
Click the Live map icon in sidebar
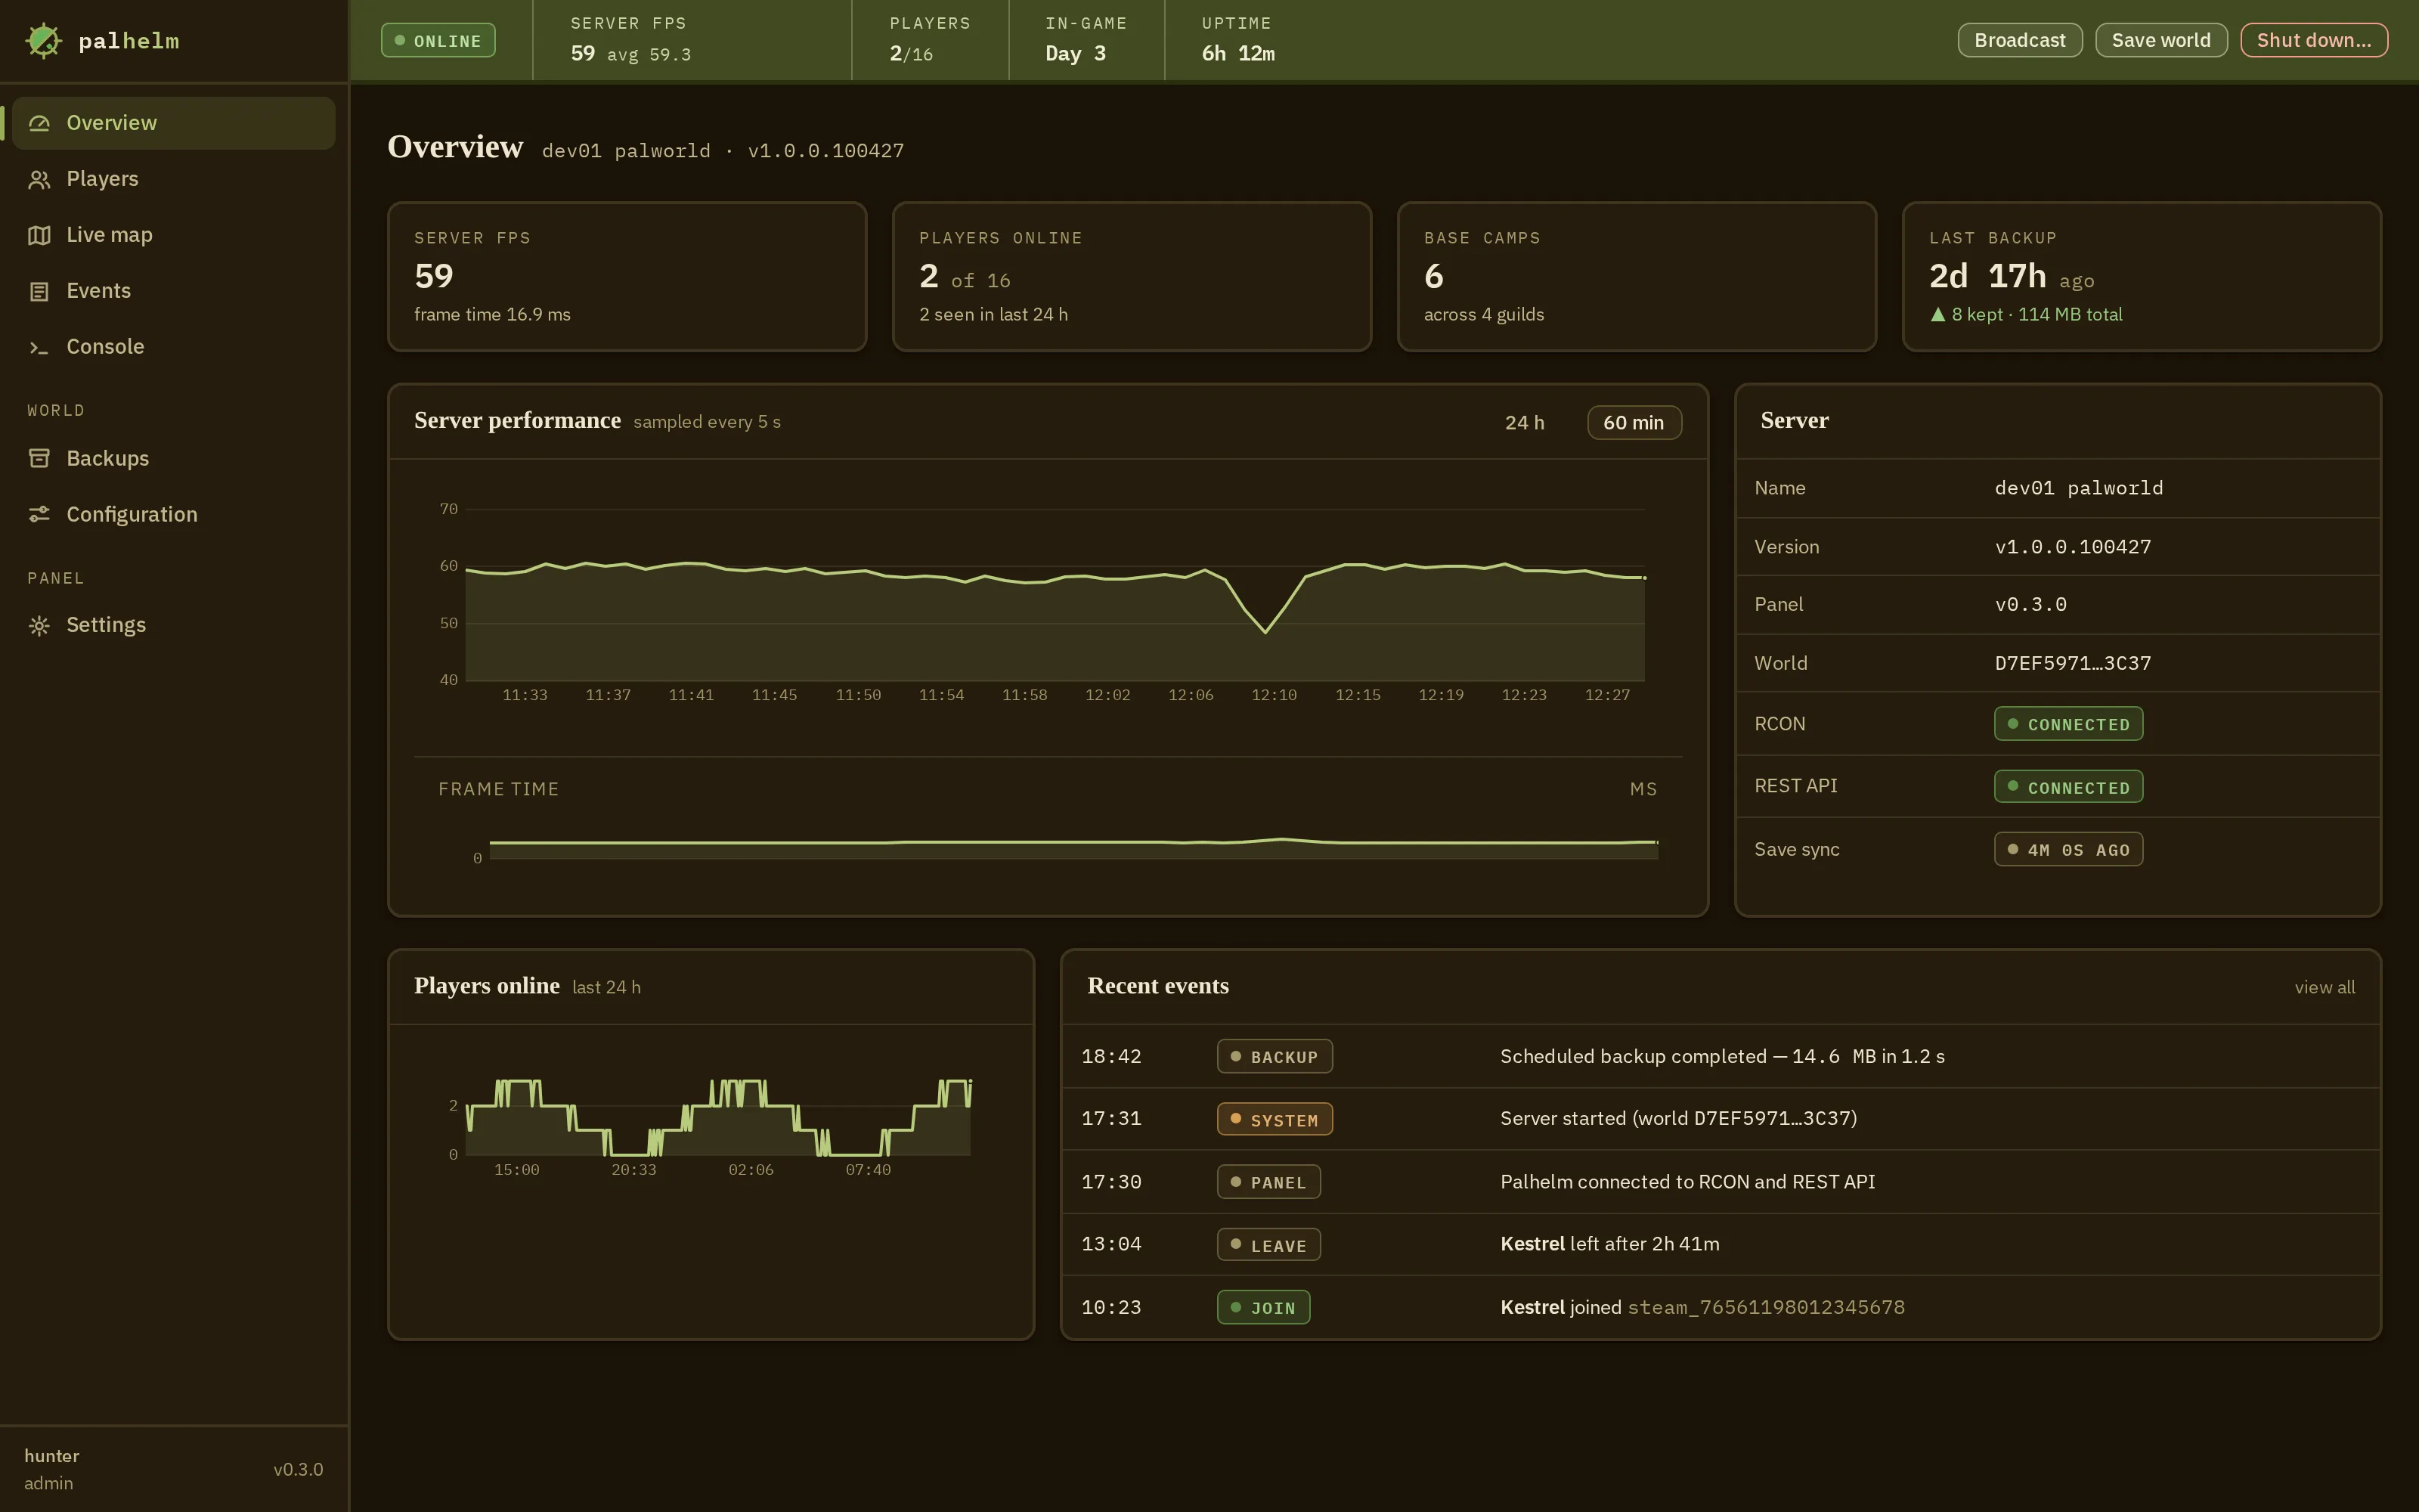coord(39,235)
